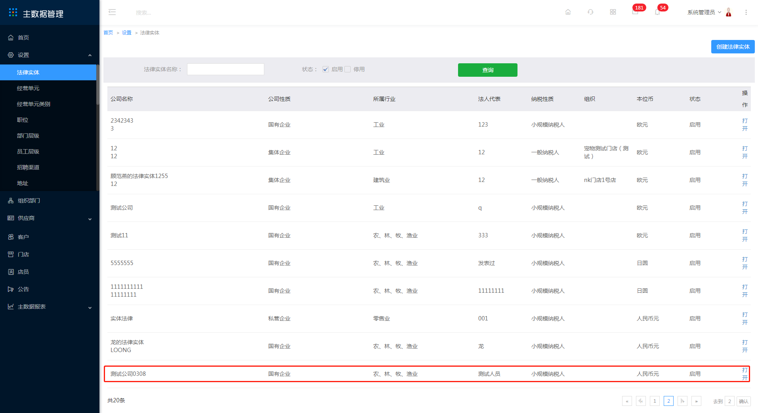Expand the 供应商 menu chevron

90,219
